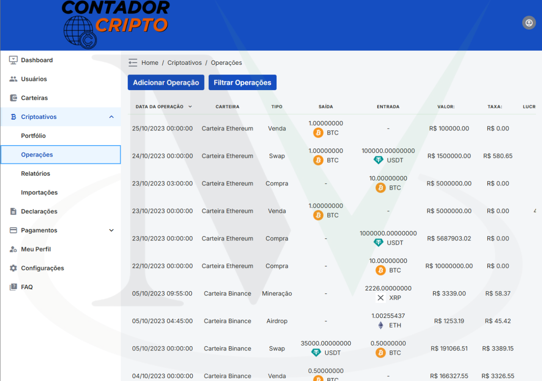Viewport: 542px width, 381px height.
Task: Click the Contador Cripto globe logo
Action: 80,32
